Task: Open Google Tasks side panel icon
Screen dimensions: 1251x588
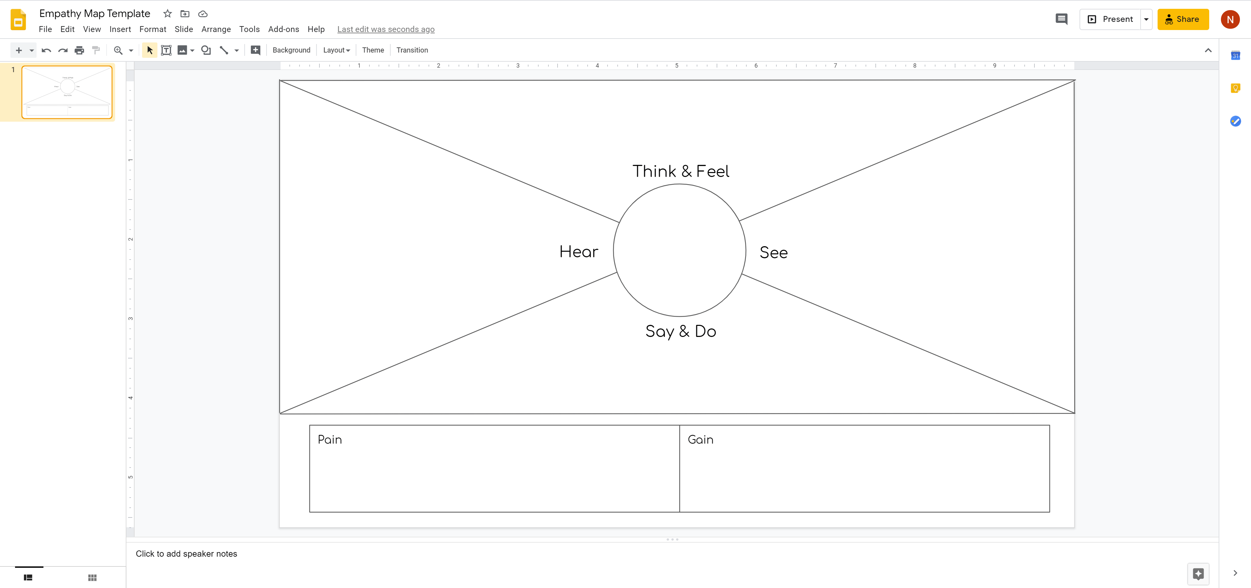Action: point(1235,121)
